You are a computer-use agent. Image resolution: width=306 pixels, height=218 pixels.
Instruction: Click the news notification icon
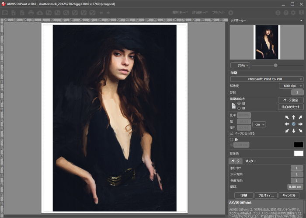301,13
